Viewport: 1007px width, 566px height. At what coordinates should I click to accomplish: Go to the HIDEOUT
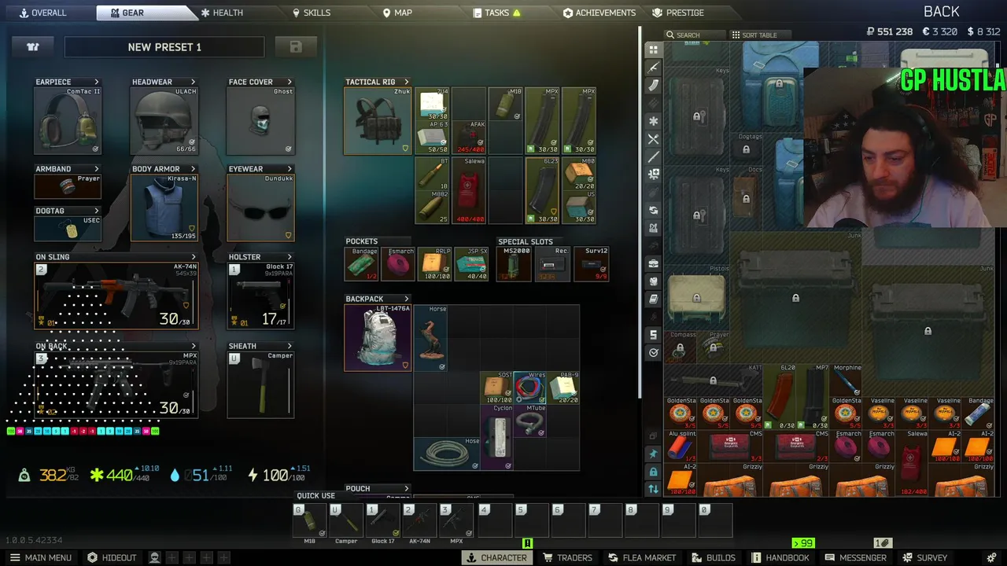pyautogui.click(x=112, y=557)
